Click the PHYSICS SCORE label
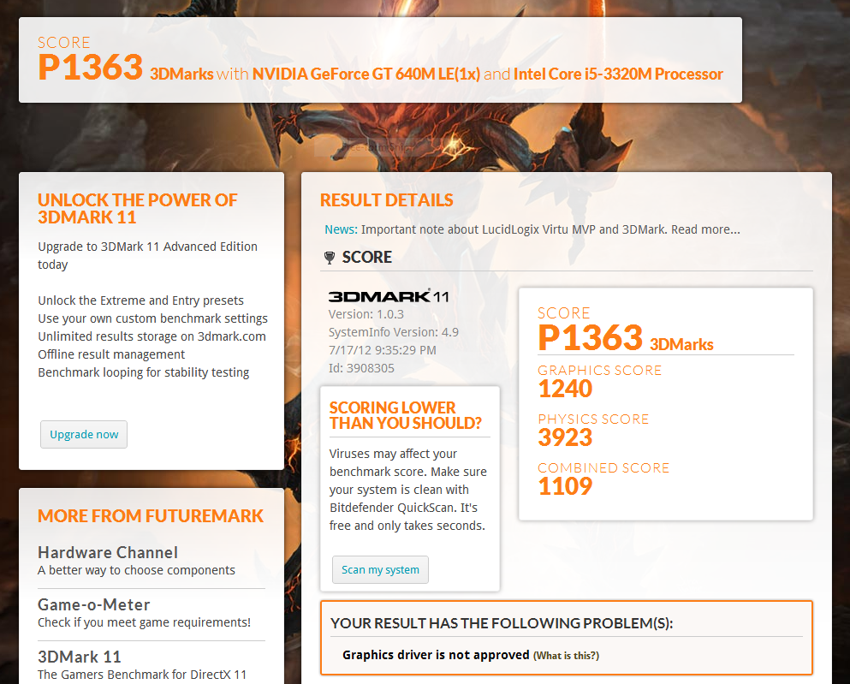850x684 pixels. tap(593, 419)
